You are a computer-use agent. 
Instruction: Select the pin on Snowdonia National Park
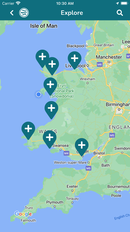50,86
